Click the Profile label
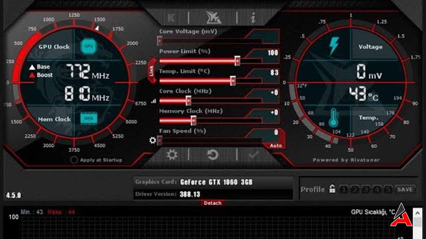The image size is (426, 239). (313, 189)
